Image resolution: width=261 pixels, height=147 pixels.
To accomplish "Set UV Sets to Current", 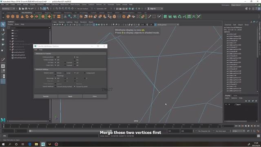I will tap(65, 62).
